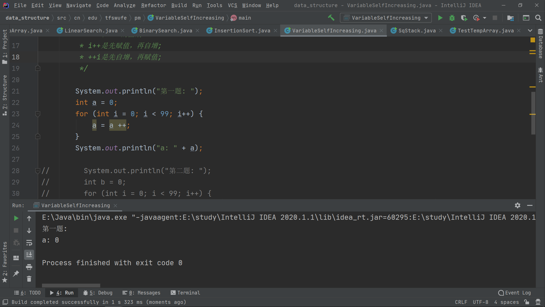
Task: Expand the hidden editor tabs chevron
Action: tap(530, 30)
